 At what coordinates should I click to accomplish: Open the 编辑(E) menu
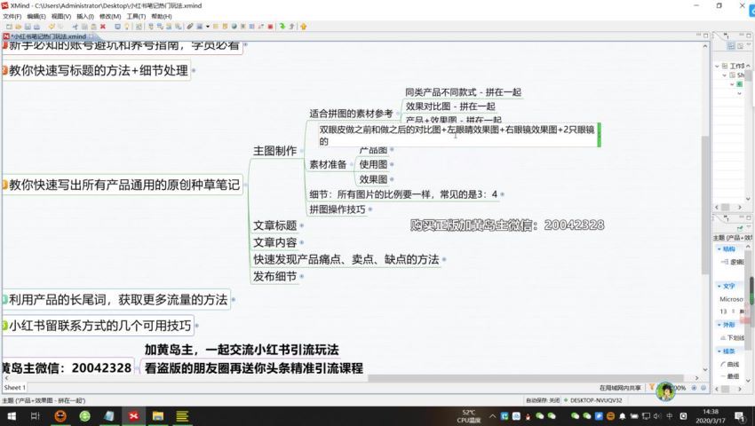[36, 16]
